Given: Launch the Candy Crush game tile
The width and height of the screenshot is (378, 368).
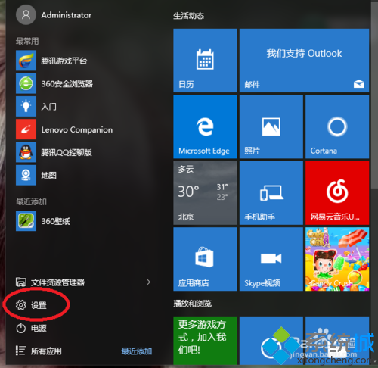Looking at the screenshot, I should click(337, 259).
